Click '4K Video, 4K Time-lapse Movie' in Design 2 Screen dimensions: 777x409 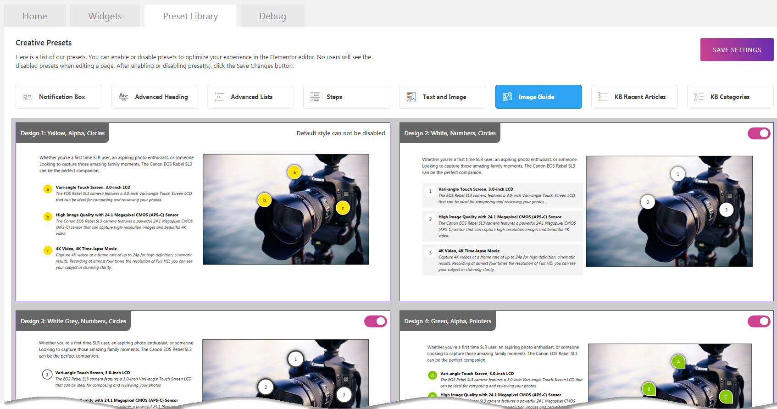pos(469,251)
